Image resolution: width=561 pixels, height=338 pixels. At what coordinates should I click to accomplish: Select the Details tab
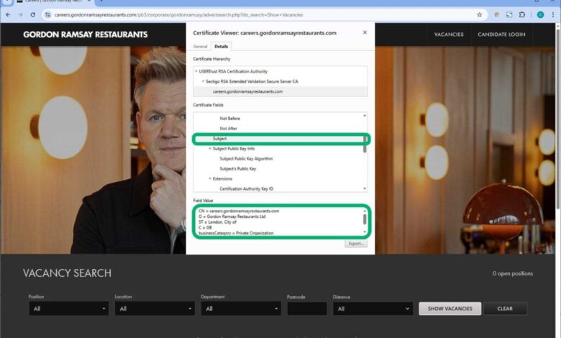tap(221, 47)
